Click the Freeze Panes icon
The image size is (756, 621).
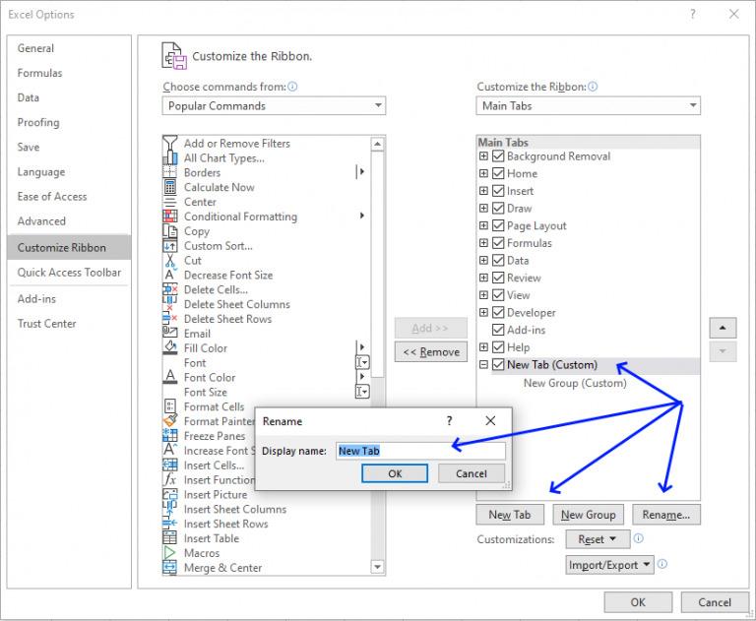pos(169,436)
